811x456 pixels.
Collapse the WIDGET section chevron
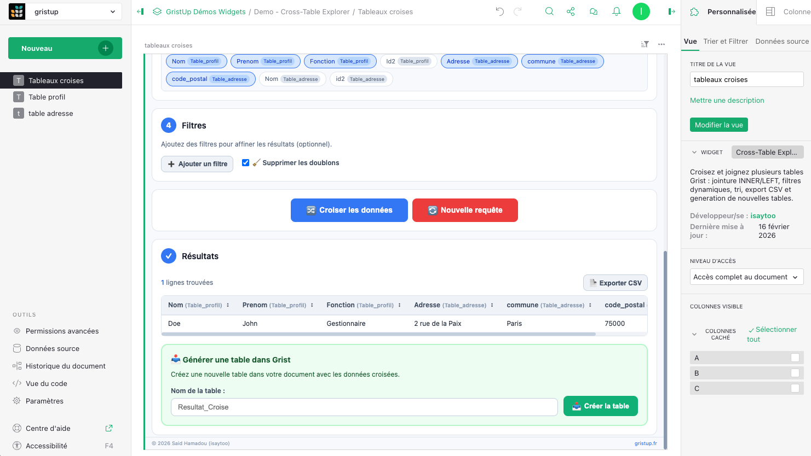click(x=694, y=153)
